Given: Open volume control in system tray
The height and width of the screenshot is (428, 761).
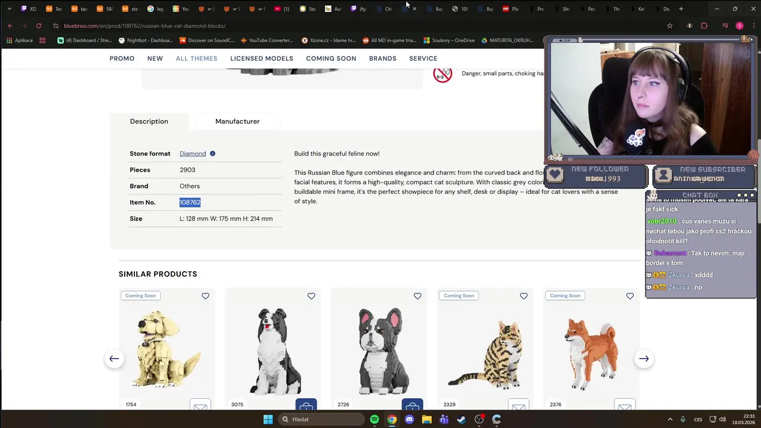Looking at the screenshot, I should coord(722,419).
